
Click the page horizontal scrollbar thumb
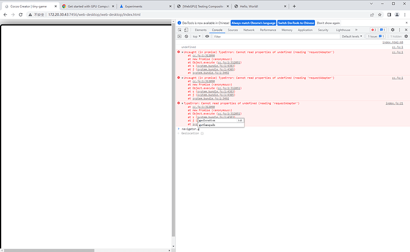coord(49,250)
